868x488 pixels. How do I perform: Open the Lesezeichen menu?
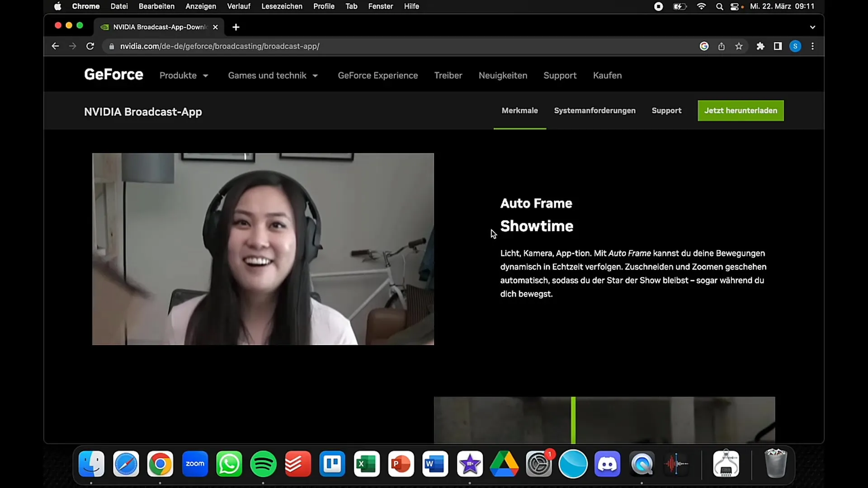click(x=282, y=6)
